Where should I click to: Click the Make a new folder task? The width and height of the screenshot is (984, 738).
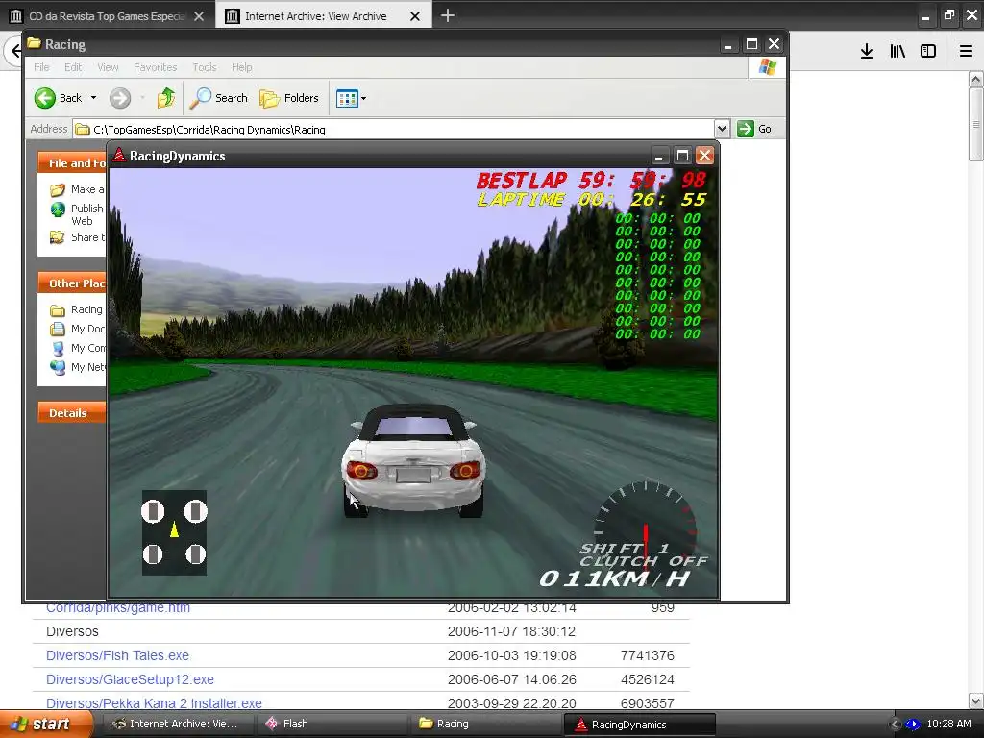[77, 189]
